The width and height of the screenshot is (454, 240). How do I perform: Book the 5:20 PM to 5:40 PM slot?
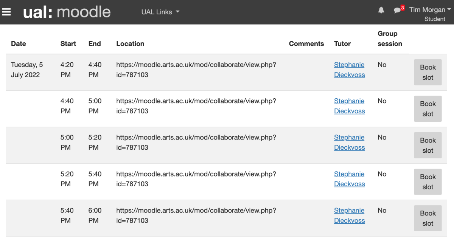point(428,182)
